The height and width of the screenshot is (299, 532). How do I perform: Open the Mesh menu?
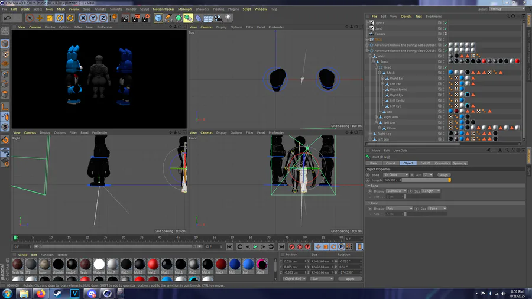pyautogui.click(x=61, y=9)
